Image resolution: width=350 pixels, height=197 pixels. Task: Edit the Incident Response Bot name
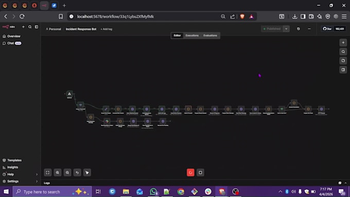(81, 29)
